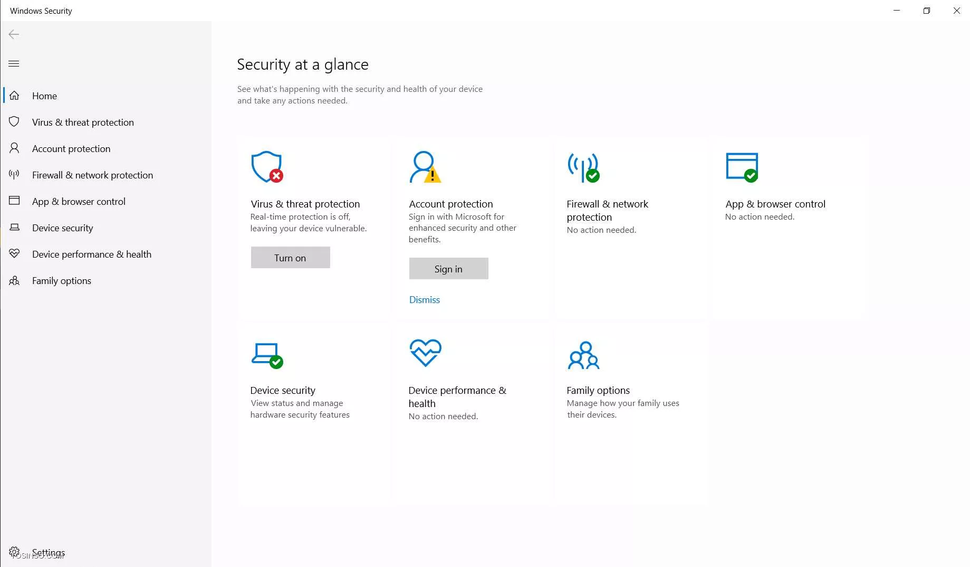The image size is (970, 567).
Task: Click the Settings gear icon
Action: 14,552
